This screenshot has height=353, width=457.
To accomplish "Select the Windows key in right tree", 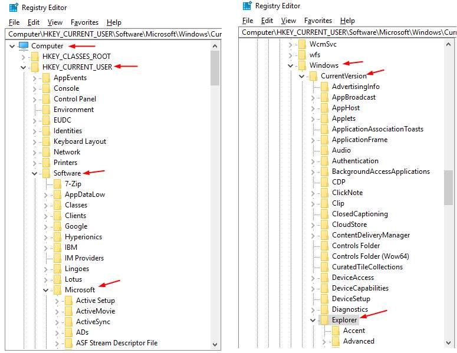I will coord(324,65).
